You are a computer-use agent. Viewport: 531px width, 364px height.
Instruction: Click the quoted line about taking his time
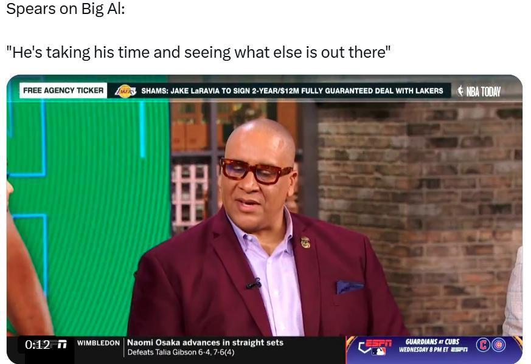pyautogui.click(x=198, y=52)
